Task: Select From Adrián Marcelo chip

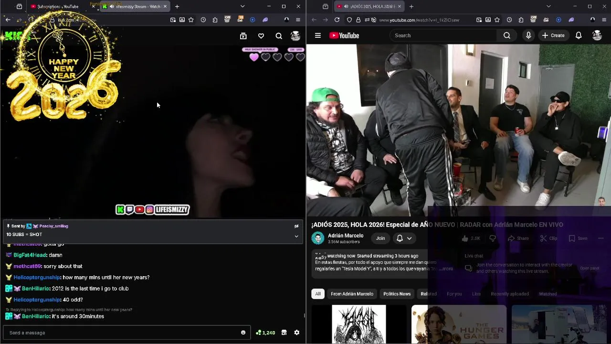Action: 352,294
